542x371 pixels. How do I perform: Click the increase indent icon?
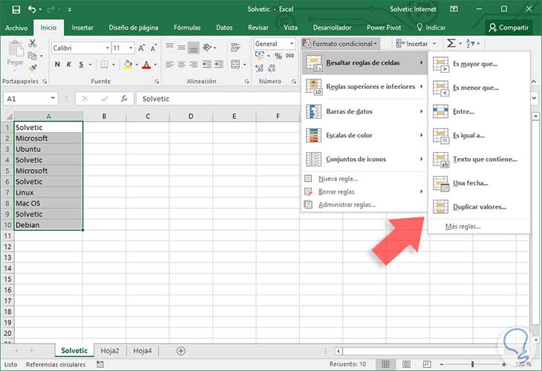pyautogui.click(x=219, y=65)
